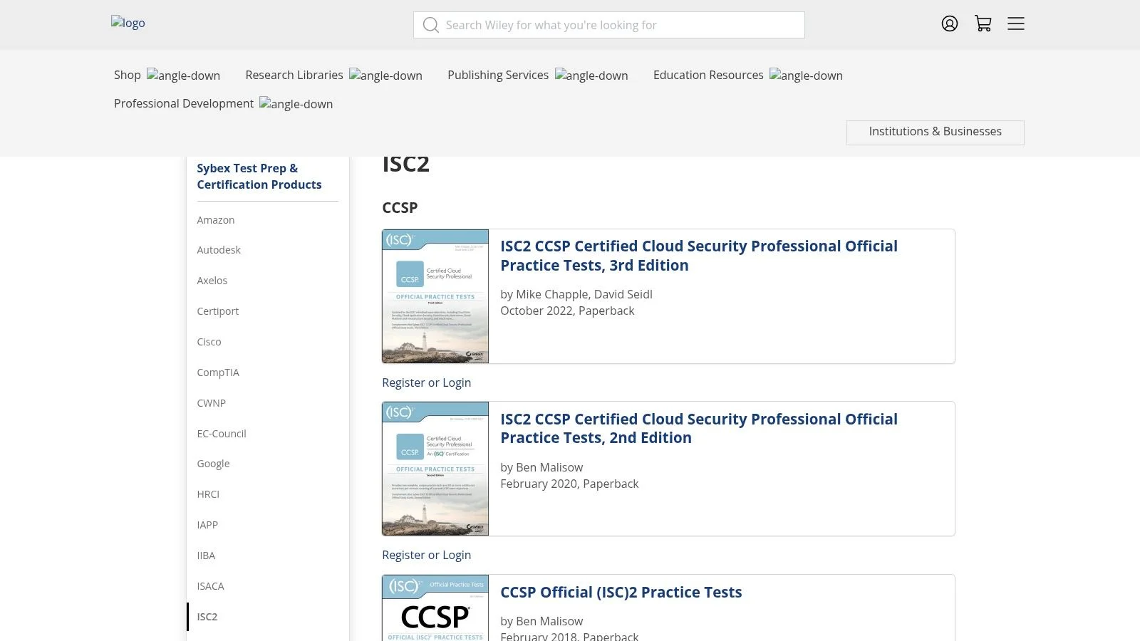Open the user account icon
This screenshot has width=1140, height=641.
950,24
